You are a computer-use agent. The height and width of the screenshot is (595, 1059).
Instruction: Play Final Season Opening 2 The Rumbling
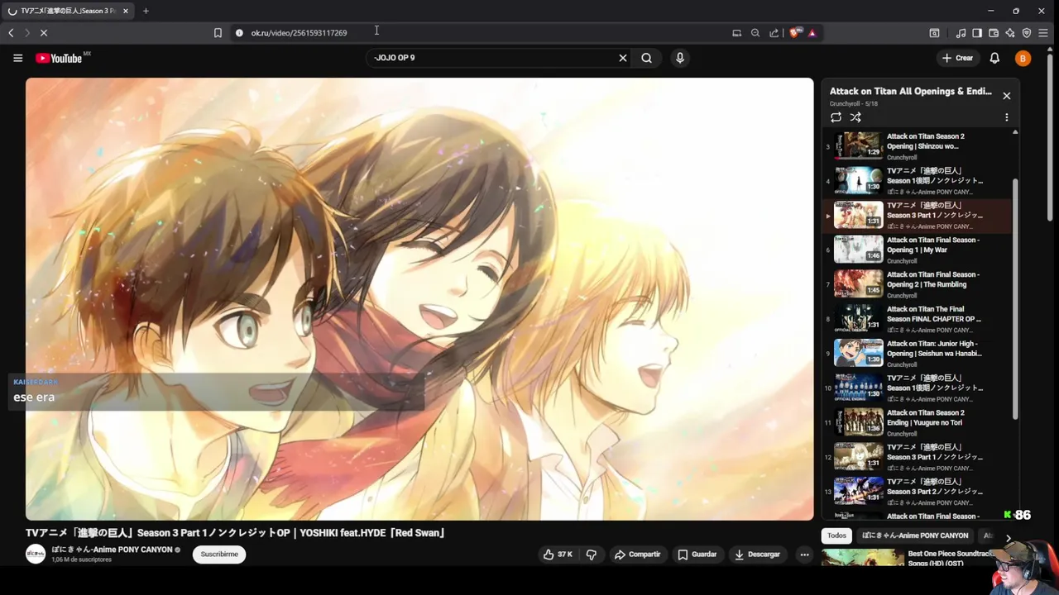pos(917,284)
